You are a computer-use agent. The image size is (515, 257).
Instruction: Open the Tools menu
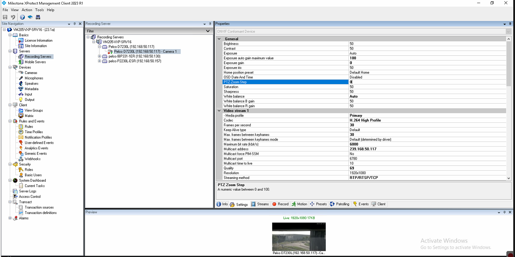39,10
